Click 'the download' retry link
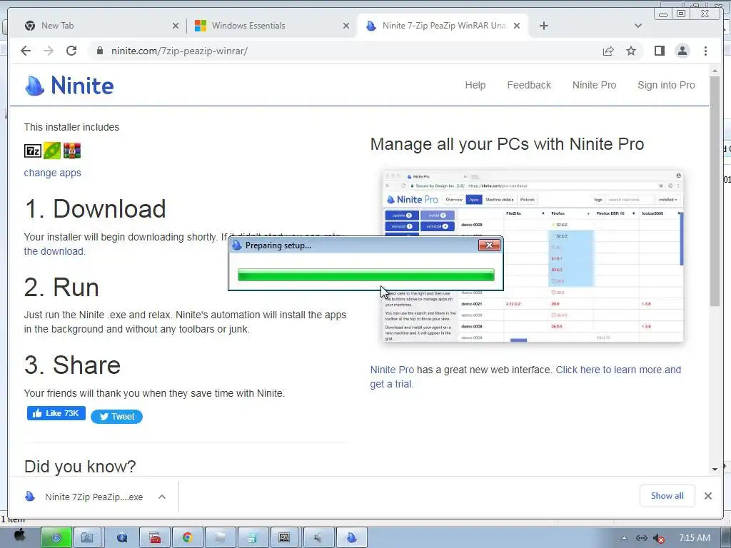731x548 pixels. coord(54,251)
